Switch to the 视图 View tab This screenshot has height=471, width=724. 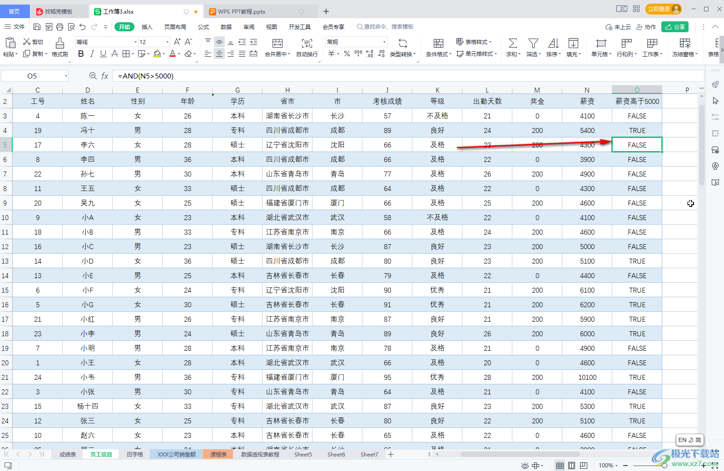pos(272,27)
